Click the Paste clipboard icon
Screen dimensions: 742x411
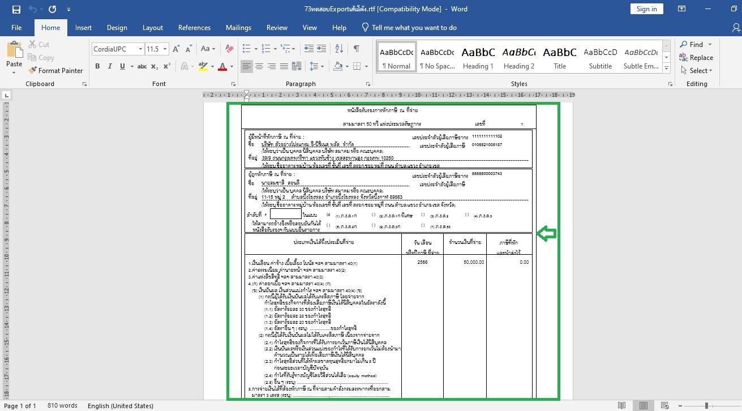click(x=14, y=50)
